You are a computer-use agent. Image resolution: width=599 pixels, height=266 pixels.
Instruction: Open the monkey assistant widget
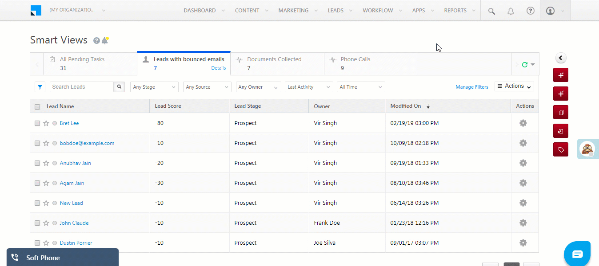588,149
